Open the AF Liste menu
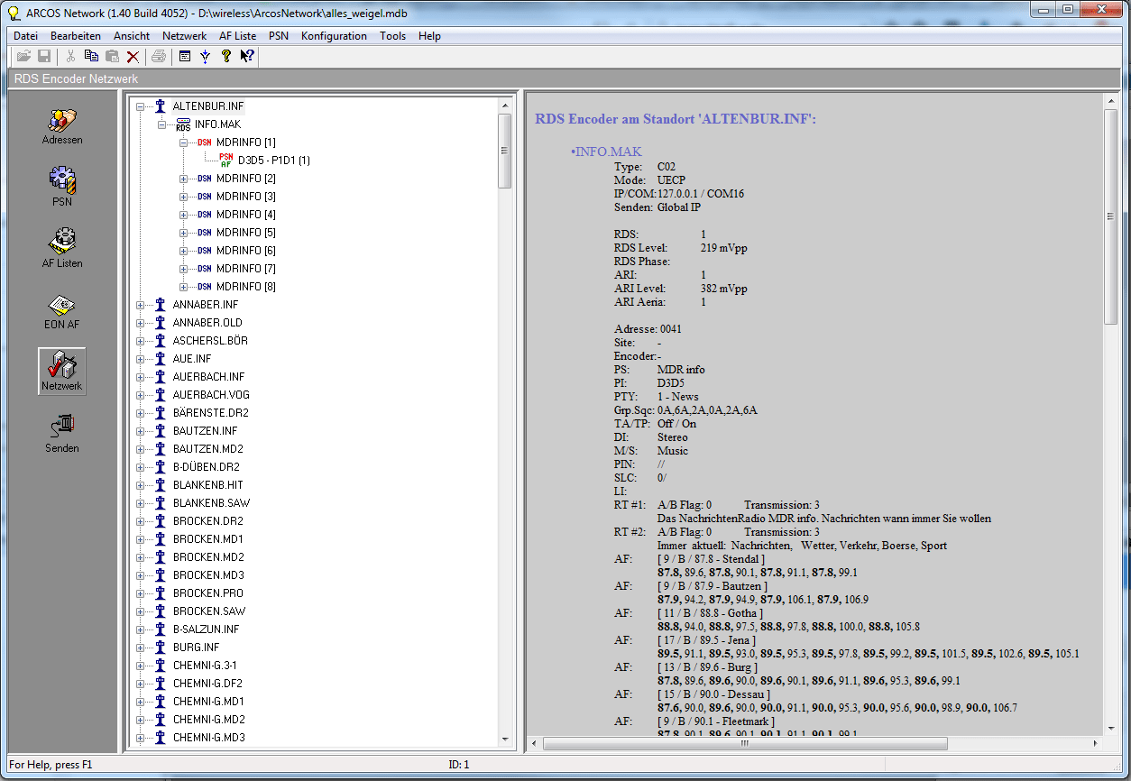Viewport: 1131px width, 781px height. pyautogui.click(x=237, y=36)
